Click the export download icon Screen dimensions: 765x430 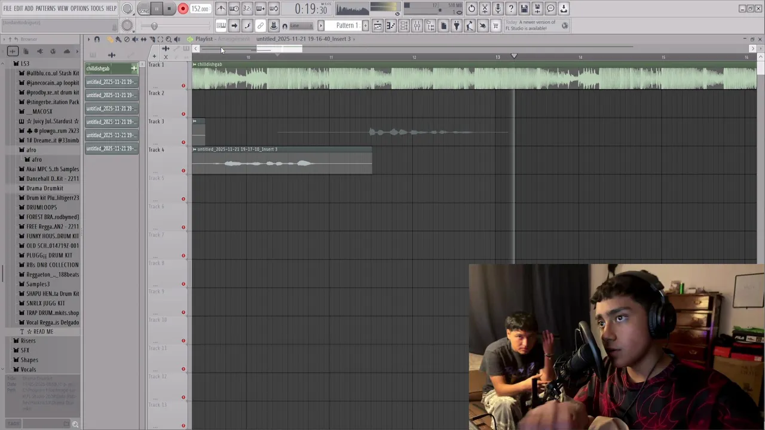[564, 9]
